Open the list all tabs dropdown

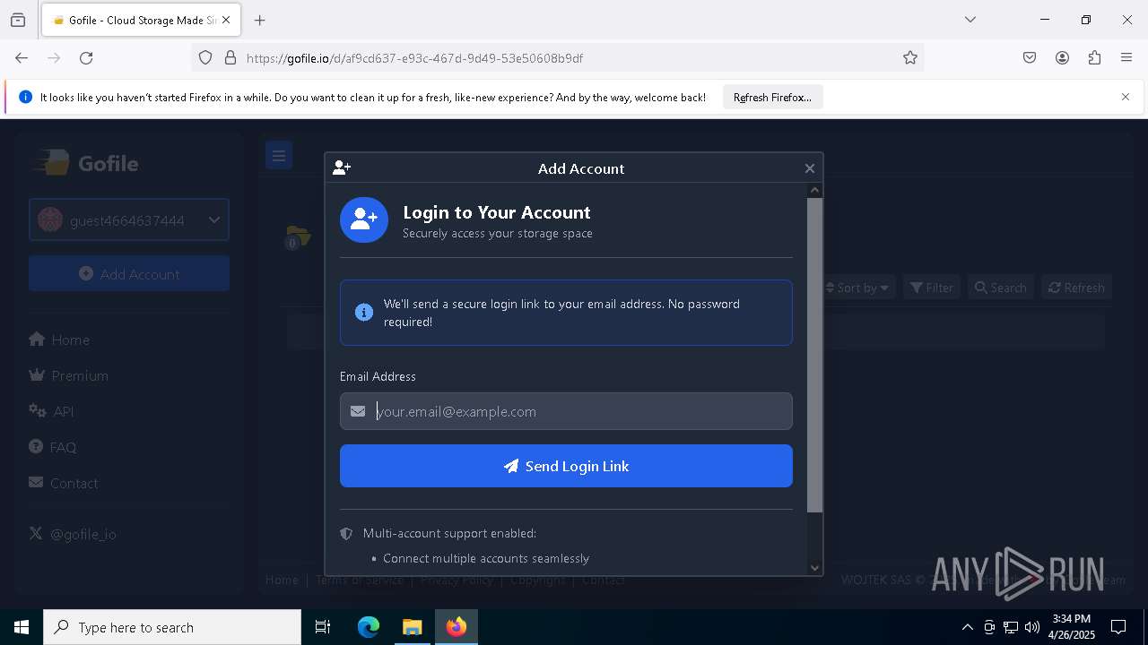click(x=970, y=20)
